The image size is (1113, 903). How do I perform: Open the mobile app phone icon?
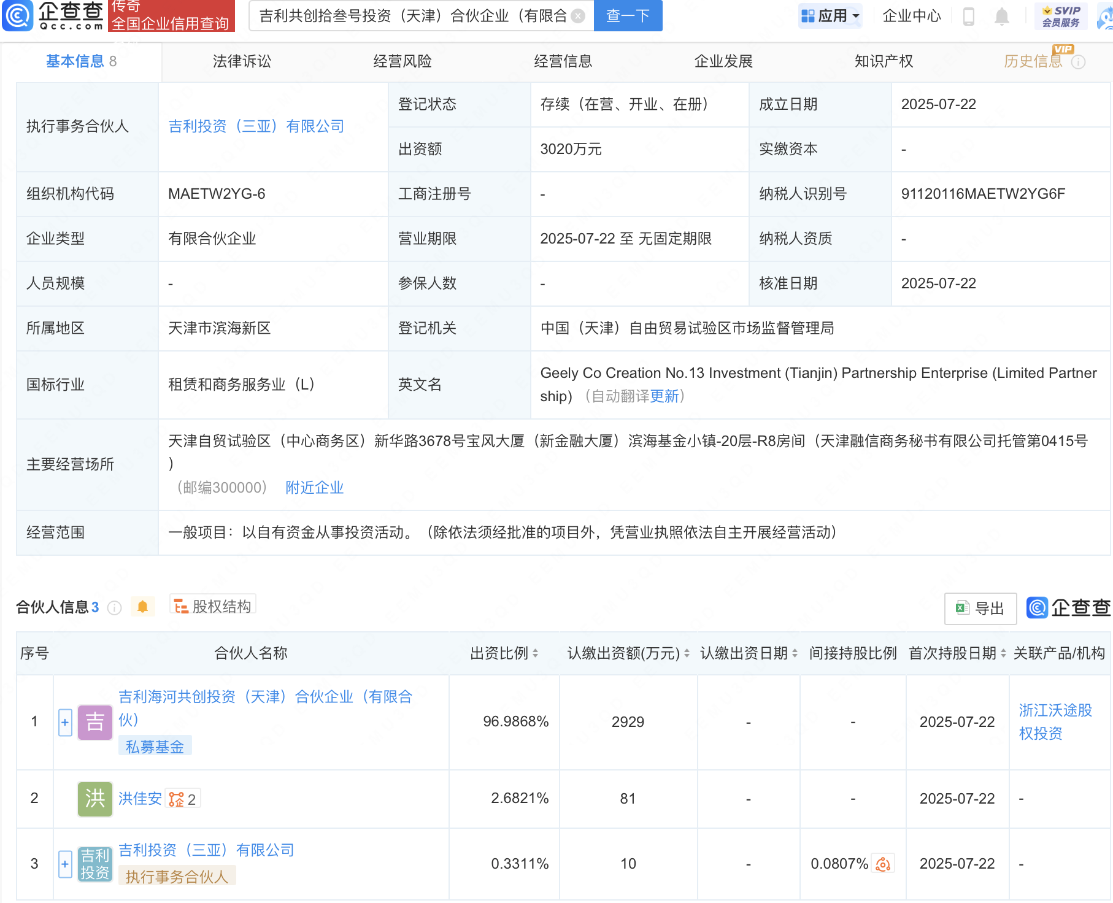tap(969, 16)
